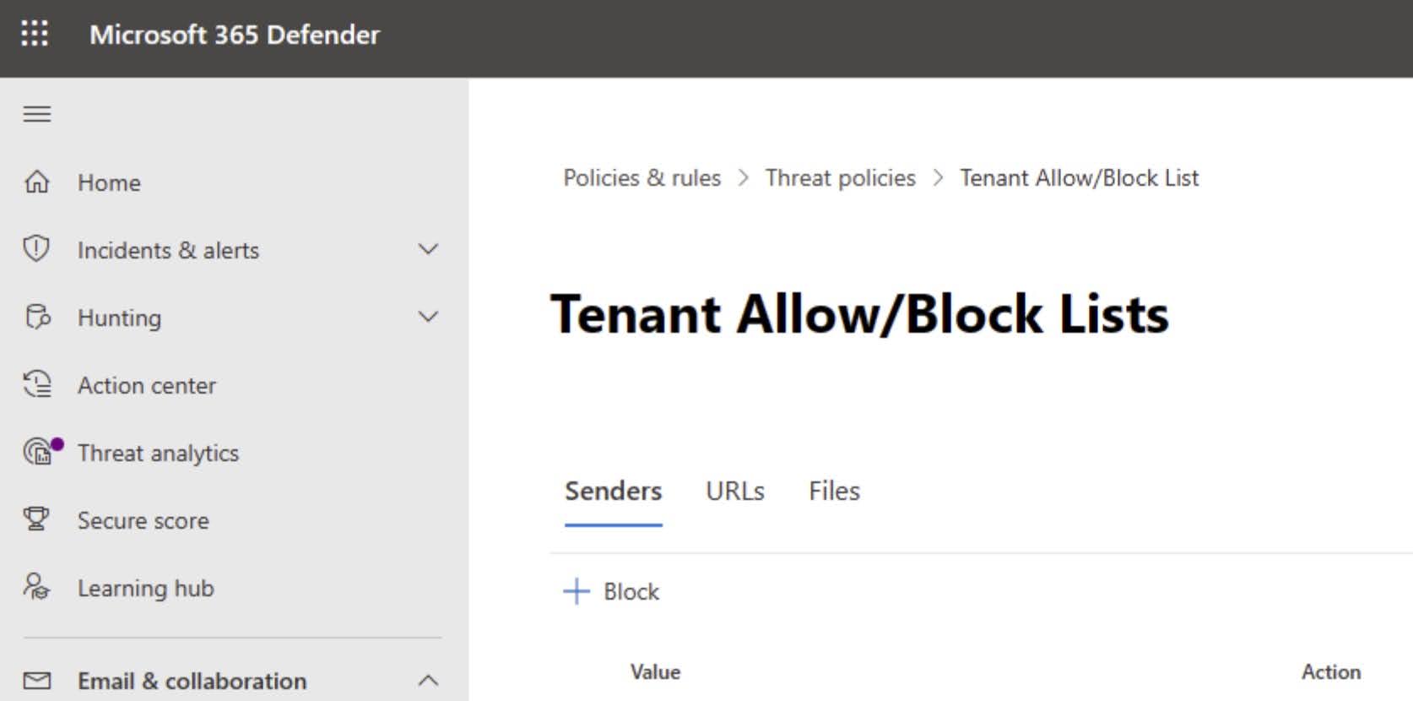Click the Microsoft 365 Defender title

point(235,35)
